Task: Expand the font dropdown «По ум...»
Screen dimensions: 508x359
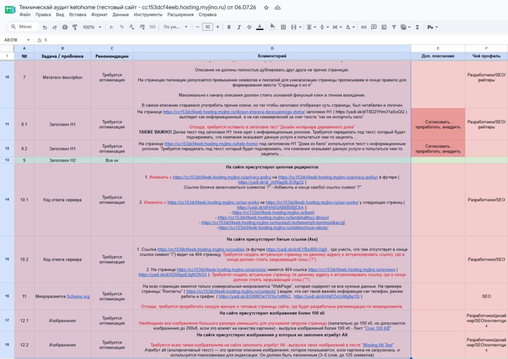Action: tap(175, 27)
